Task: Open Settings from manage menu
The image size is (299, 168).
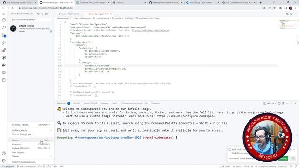Action: pos(30,140)
